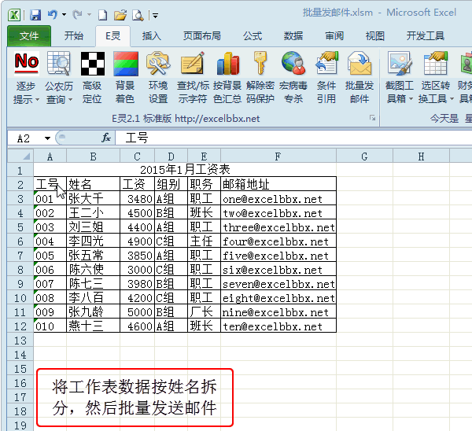Click the 按背景色汇总 chart icon
The image size is (472, 431).
[x=228, y=63]
